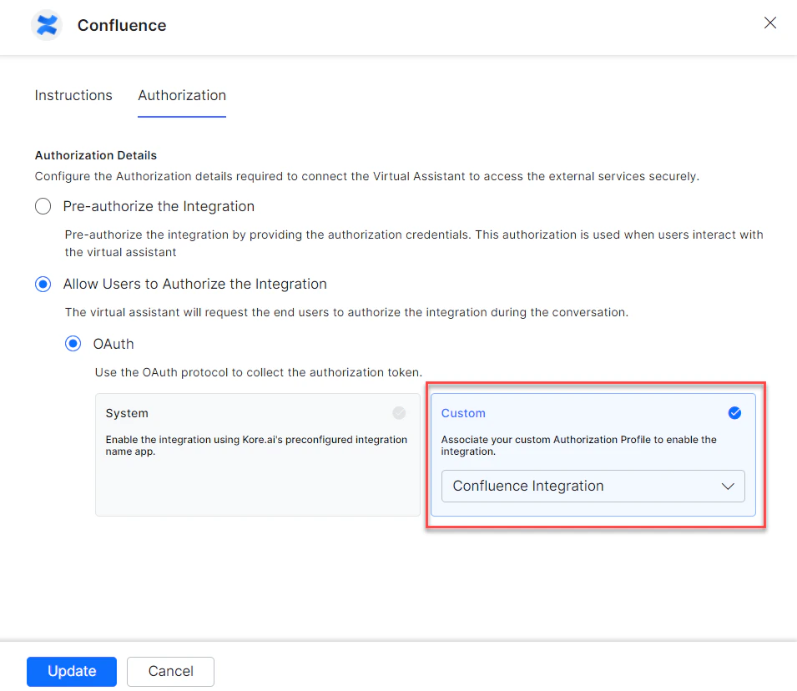Click the blue checkmark on the Custom card
Screen dimensions: 797x691
pyautogui.click(x=734, y=412)
